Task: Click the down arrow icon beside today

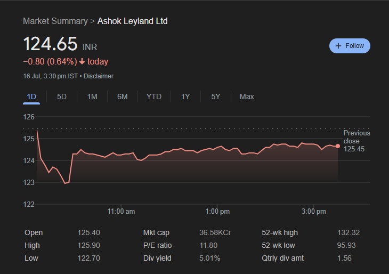Action: tap(82, 61)
